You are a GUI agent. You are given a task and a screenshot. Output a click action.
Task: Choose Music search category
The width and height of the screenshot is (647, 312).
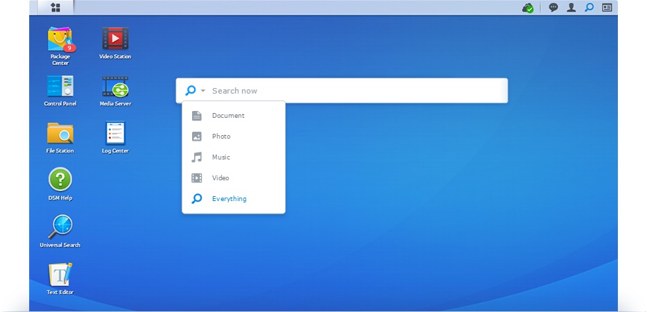(234, 157)
